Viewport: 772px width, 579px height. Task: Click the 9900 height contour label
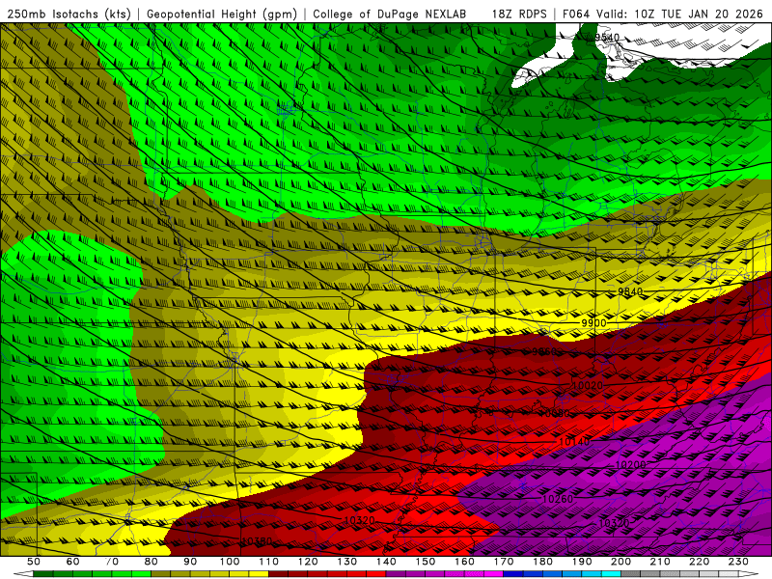click(593, 323)
